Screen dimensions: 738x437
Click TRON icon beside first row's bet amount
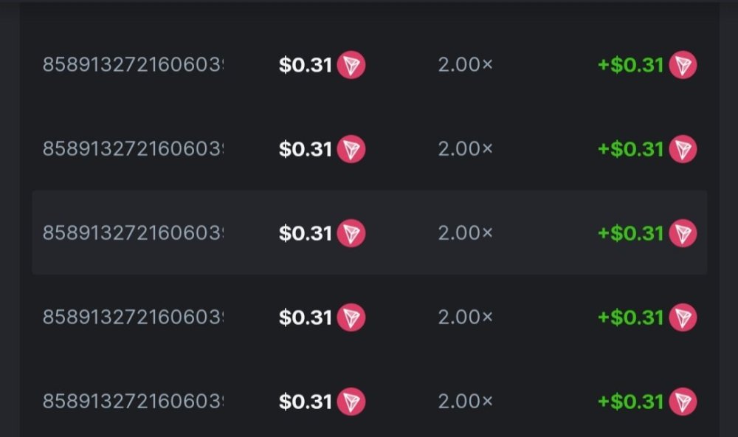[x=351, y=66]
